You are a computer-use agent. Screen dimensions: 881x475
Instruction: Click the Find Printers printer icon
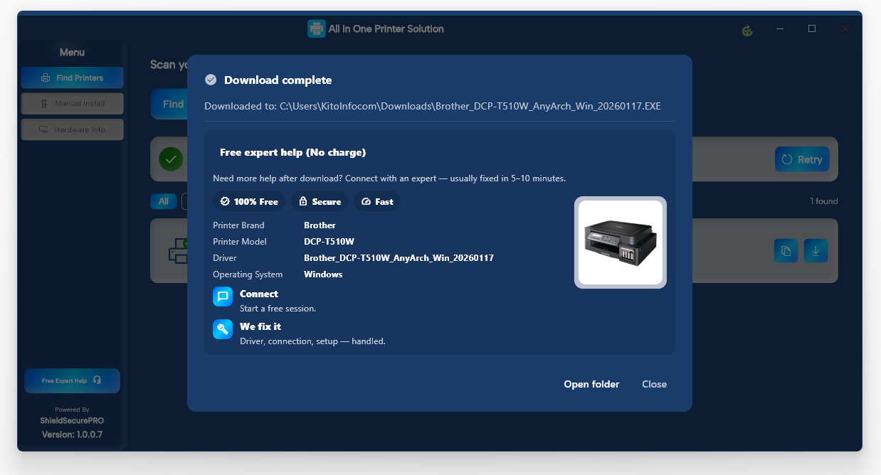point(44,78)
